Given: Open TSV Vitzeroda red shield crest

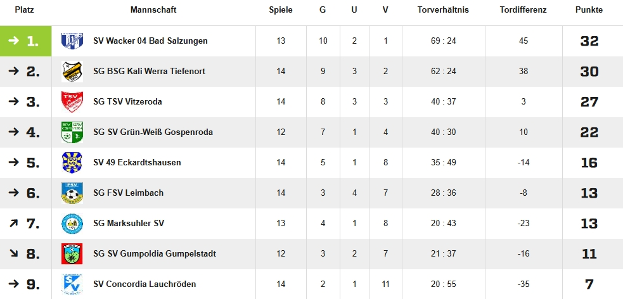Looking at the screenshot, I should [x=72, y=101].
